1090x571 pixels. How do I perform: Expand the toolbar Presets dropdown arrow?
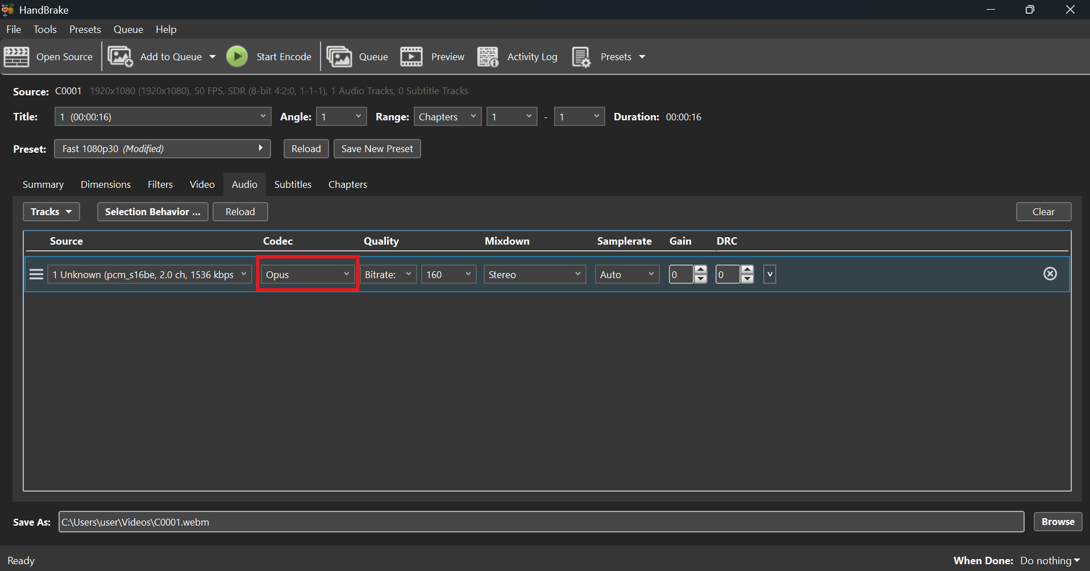[x=642, y=57]
